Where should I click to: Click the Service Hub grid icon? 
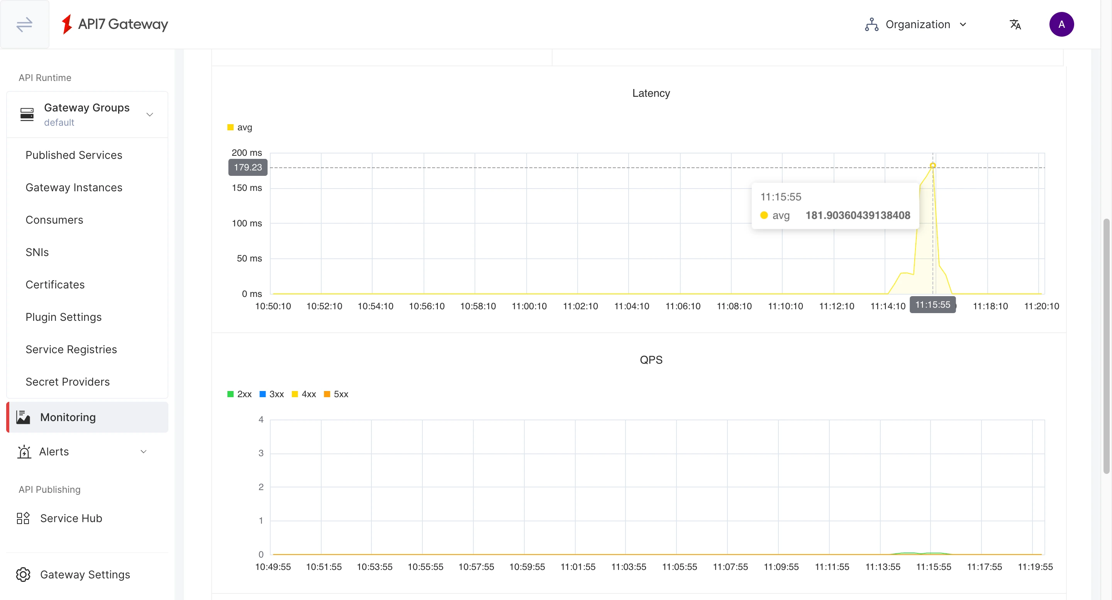(23, 518)
